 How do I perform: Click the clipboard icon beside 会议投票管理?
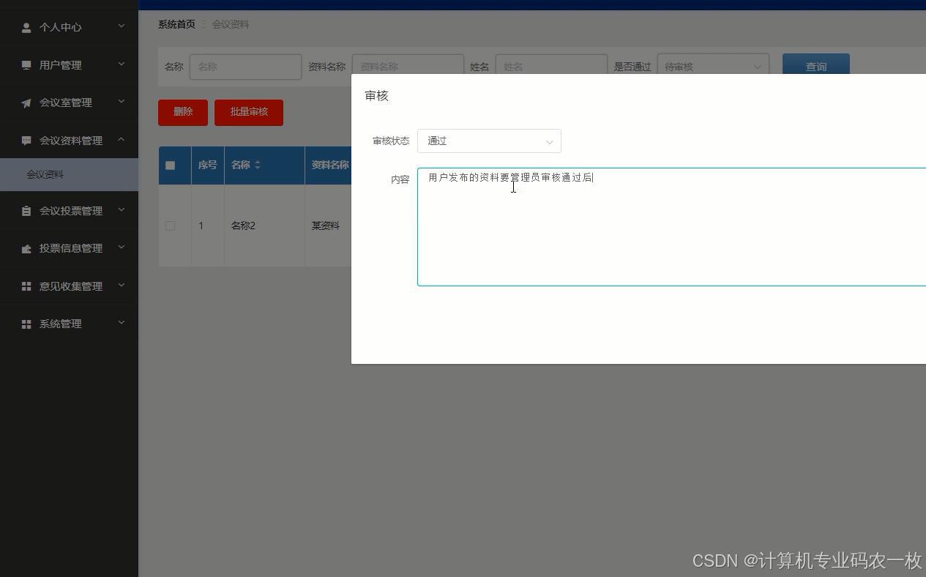pyautogui.click(x=26, y=211)
